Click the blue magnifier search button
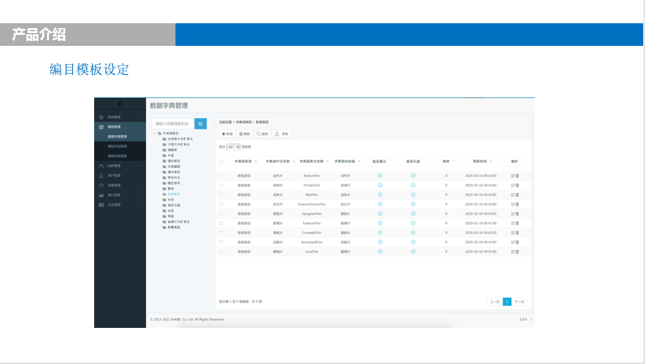Screen dimensions: 645x364 click(x=201, y=124)
